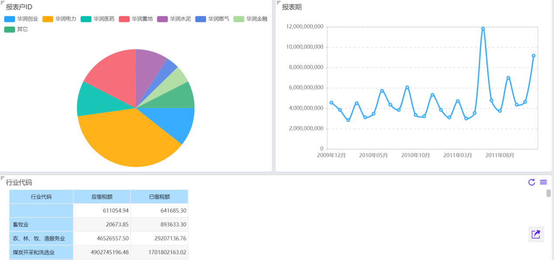Toggle the 华润电力 legend item
This screenshot has height=260, width=554.
[x=59, y=19]
